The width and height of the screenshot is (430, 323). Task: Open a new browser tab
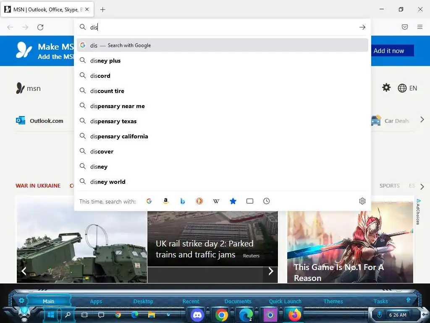[102, 10]
